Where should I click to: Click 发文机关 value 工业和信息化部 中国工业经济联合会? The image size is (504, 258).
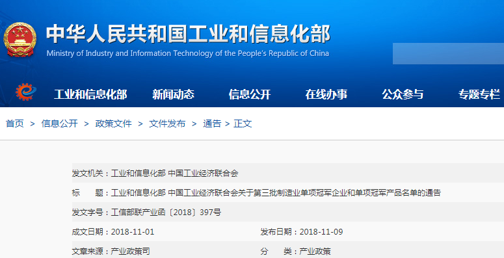tap(174, 174)
